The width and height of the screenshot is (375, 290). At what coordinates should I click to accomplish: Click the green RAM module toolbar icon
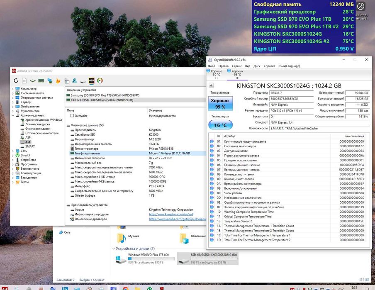(41, 80)
